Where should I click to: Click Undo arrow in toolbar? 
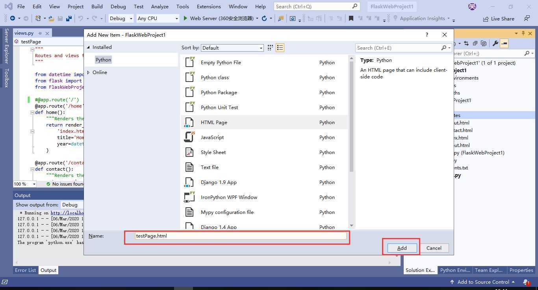click(81, 18)
